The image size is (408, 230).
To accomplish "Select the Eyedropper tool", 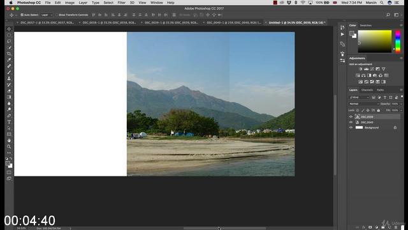I will 9,60.
